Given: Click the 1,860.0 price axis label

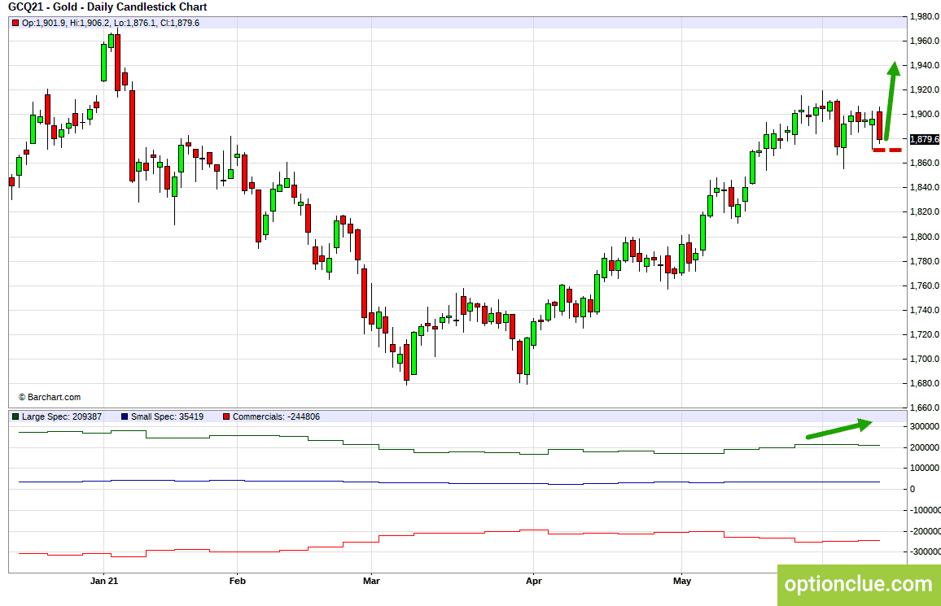Looking at the screenshot, I should pyautogui.click(x=925, y=163).
